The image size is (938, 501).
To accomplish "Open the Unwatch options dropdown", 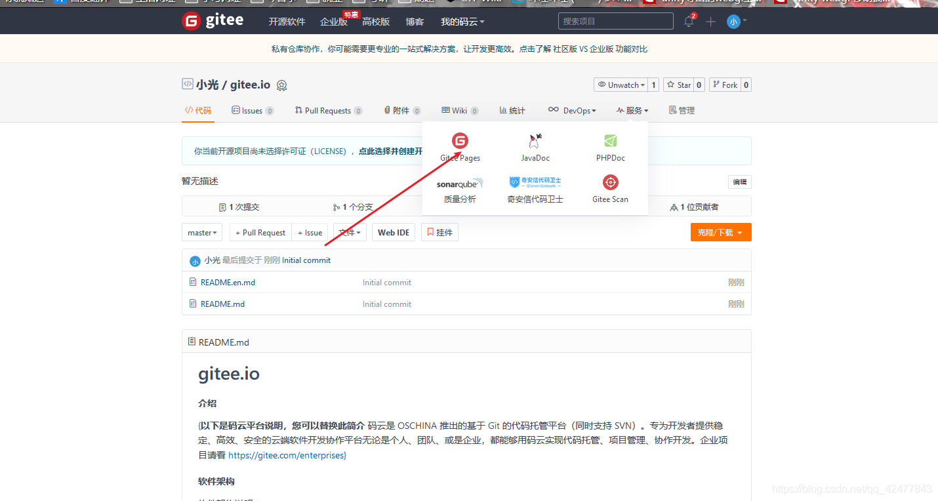I will coord(621,84).
